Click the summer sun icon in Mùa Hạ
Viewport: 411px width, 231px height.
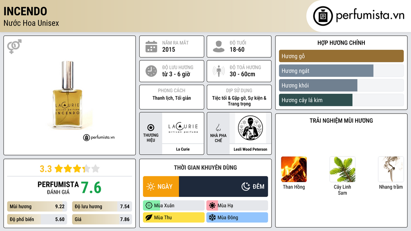[212, 206]
